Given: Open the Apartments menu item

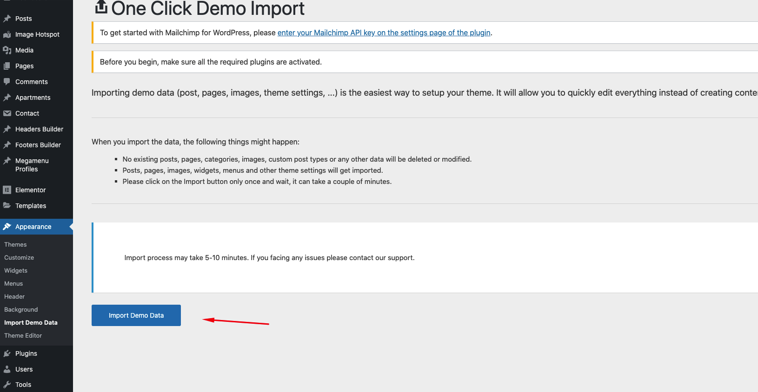Looking at the screenshot, I should [x=33, y=98].
